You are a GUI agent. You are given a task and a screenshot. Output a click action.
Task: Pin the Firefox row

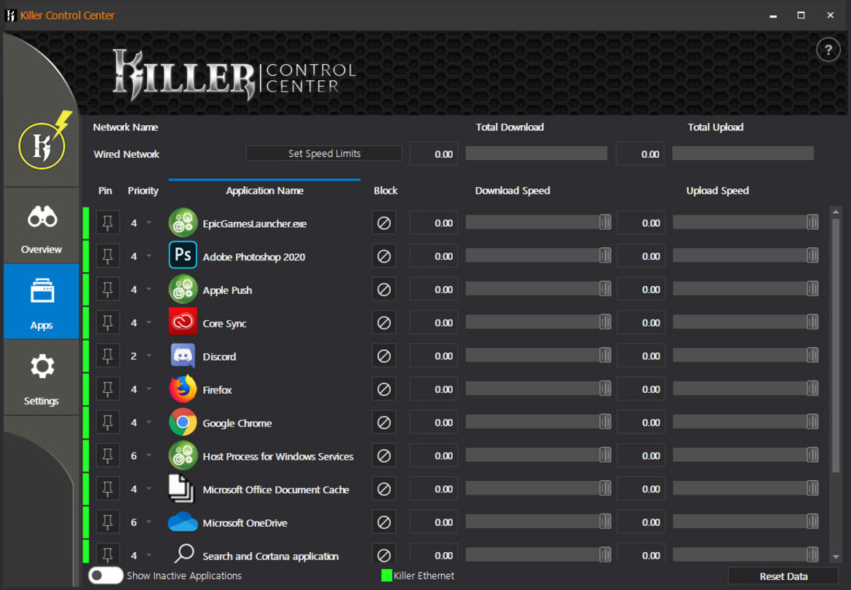point(108,388)
